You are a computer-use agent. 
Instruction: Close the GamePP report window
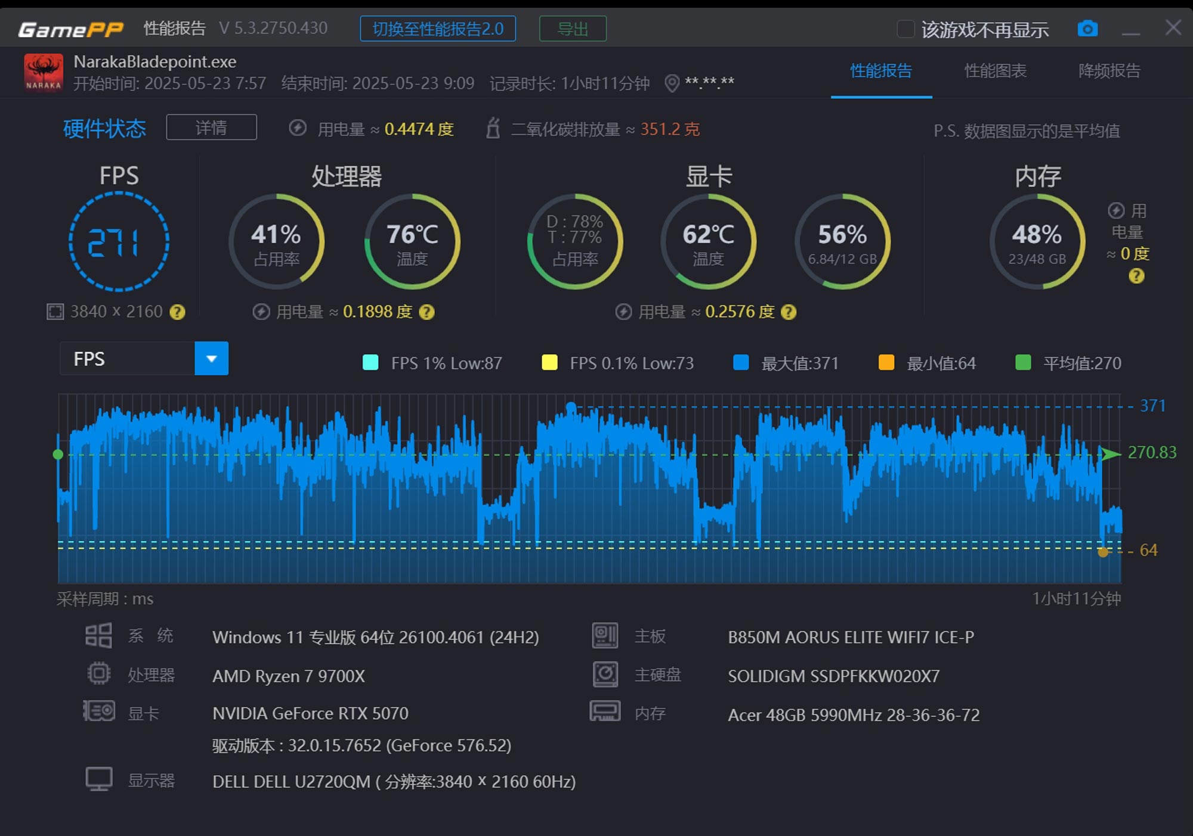tap(1173, 27)
